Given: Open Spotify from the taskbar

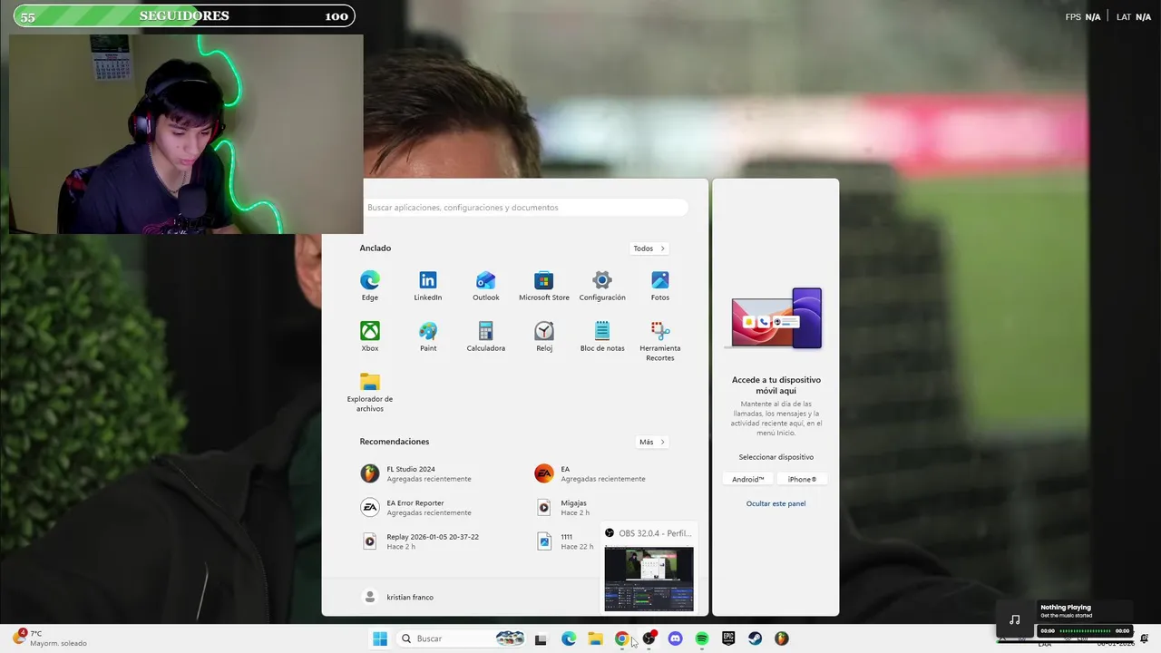Looking at the screenshot, I should point(701,638).
